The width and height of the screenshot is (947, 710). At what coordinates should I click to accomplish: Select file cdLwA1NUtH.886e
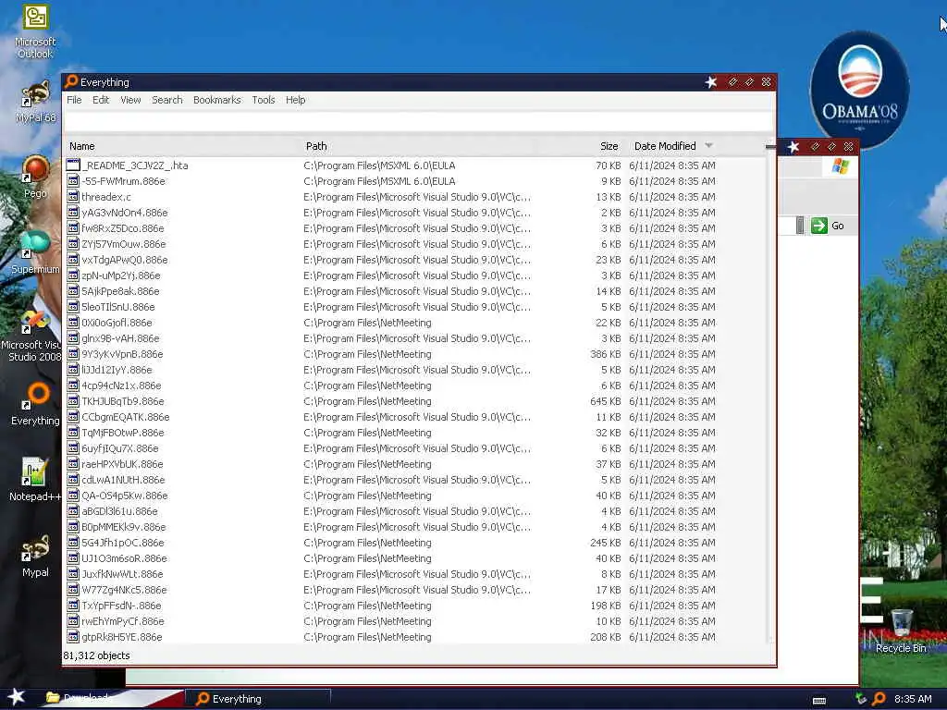pos(123,480)
